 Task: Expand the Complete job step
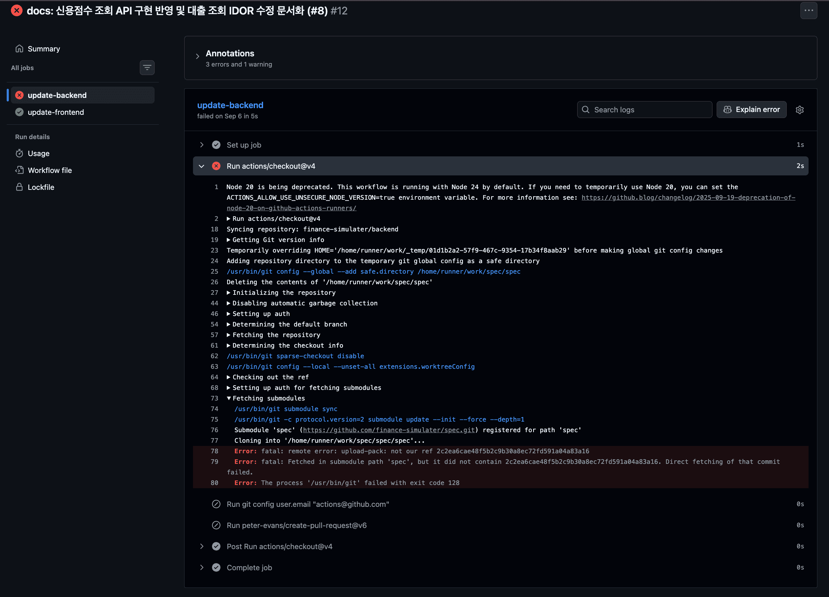(500, 567)
